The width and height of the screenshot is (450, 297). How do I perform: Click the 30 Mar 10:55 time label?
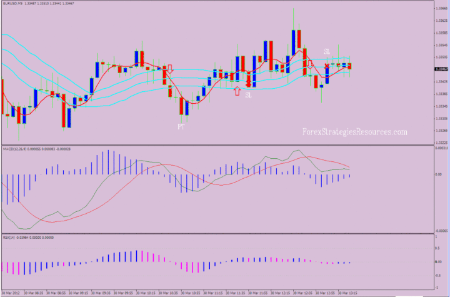[191, 293]
